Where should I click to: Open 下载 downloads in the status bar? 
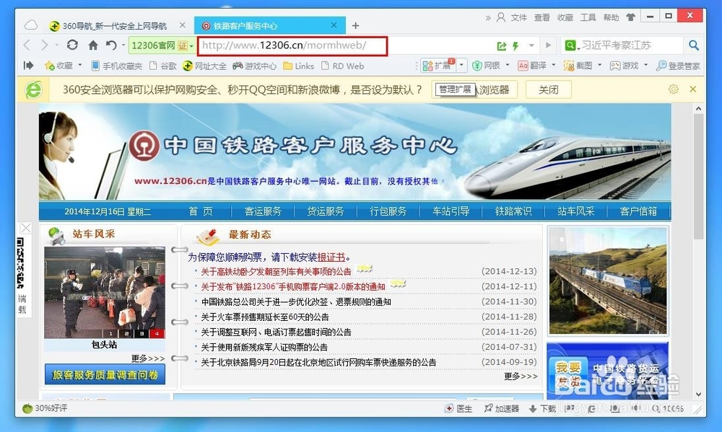pos(542,408)
